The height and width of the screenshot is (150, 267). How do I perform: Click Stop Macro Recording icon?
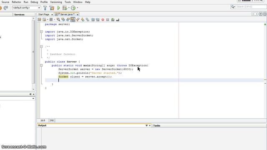pos(108,20)
